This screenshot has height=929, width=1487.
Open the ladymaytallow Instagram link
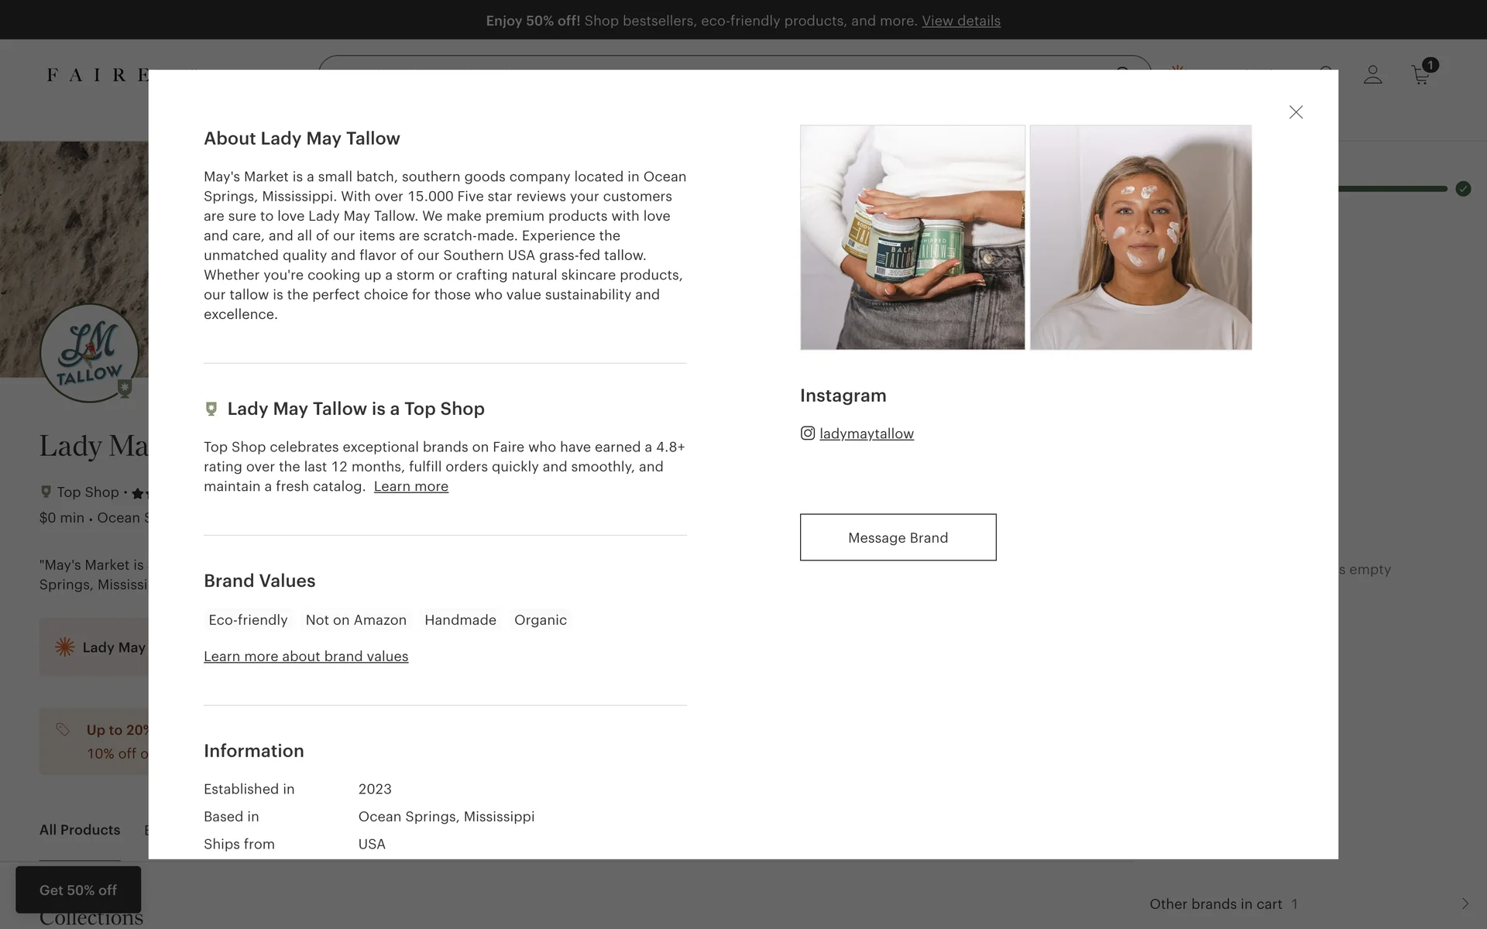pos(867,434)
